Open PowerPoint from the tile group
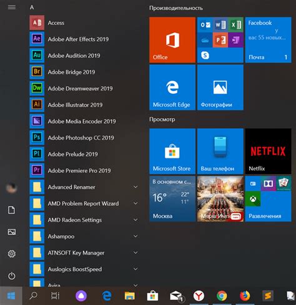Viewport: 296px width, 305px height. point(220,40)
